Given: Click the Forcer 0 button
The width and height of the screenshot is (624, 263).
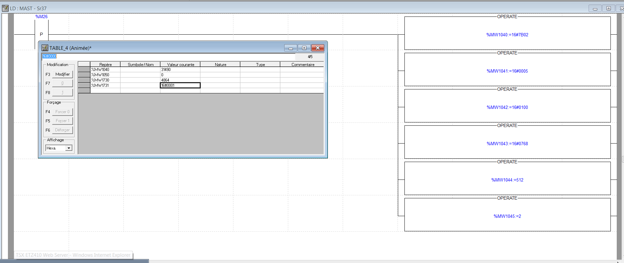Looking at the screenshot, I should click(x=62, y=112).
